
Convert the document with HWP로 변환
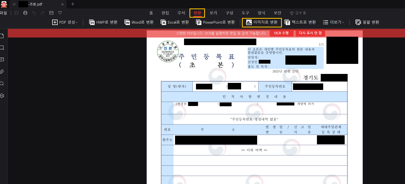coord(103,22)
